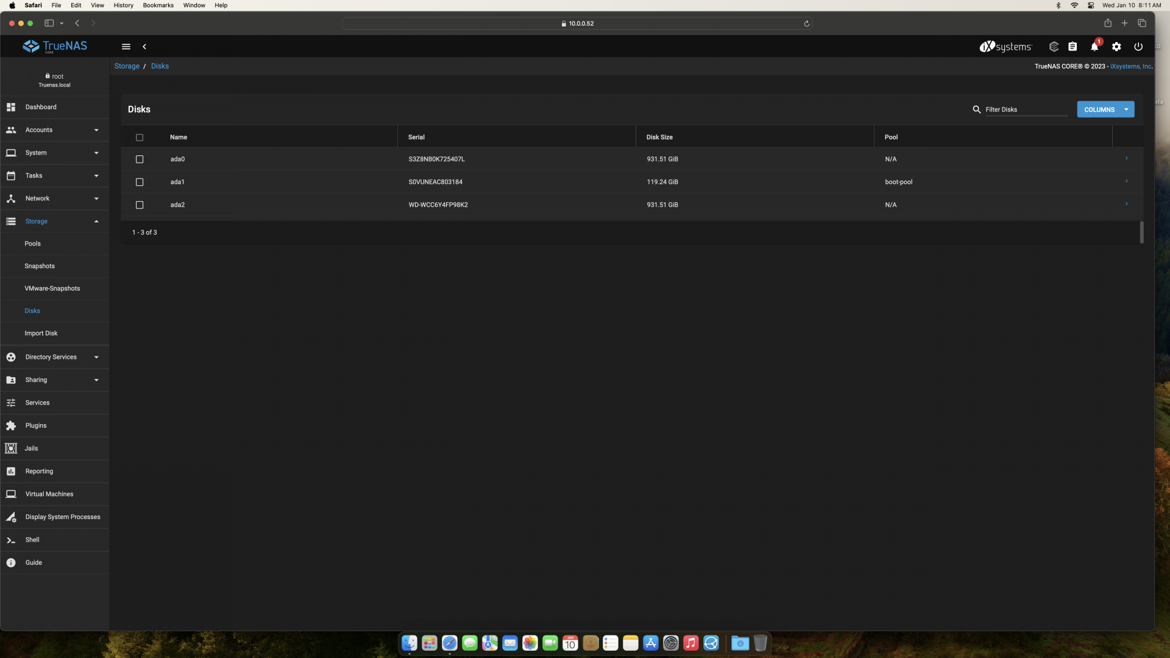The width and height of the screenshot is (1170, 658).
Task: Click the Disks breadcrumb link
Action: 160,66
